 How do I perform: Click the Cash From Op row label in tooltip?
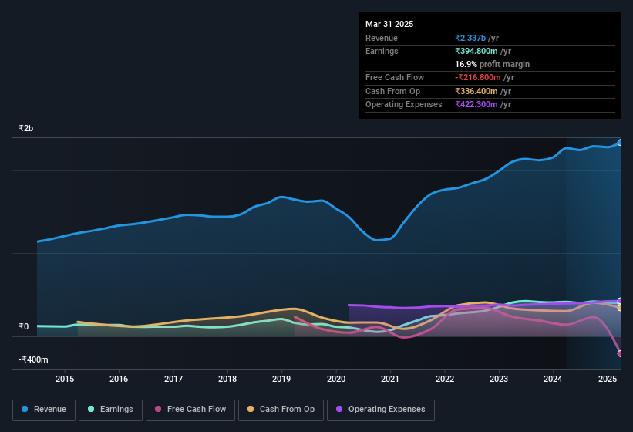pyautogui.click(x=392, y=91)
